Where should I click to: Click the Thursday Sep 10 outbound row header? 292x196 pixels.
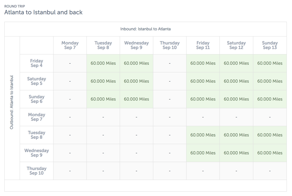pos(36,171)
